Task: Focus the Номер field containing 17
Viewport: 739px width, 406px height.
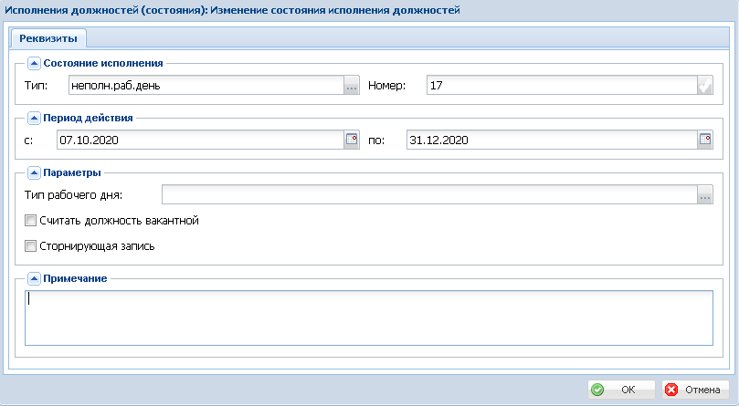Action: [562, 85]
